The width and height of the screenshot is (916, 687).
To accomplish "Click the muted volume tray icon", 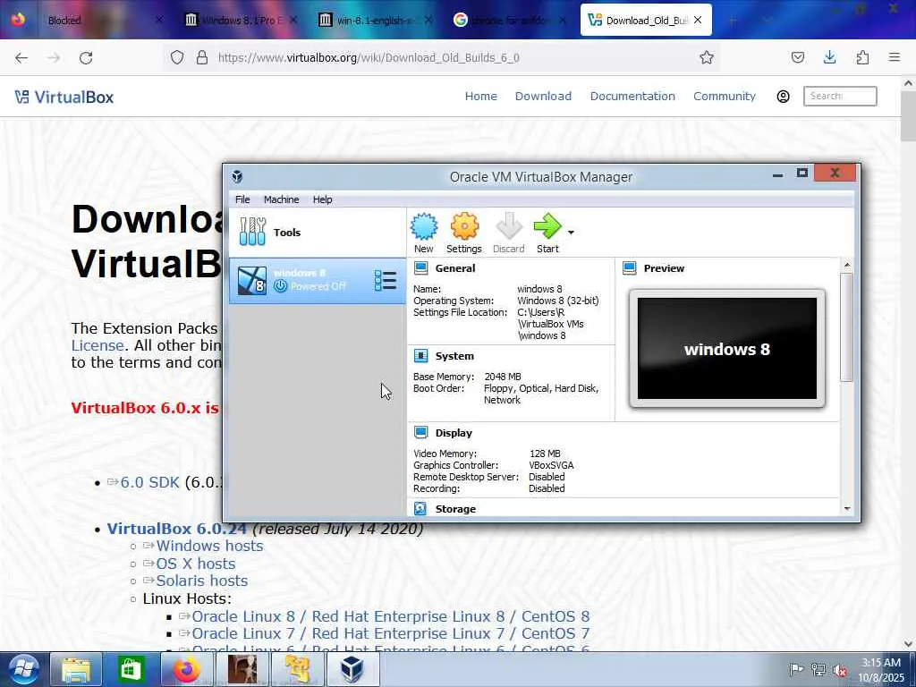I will click(841, 670).
